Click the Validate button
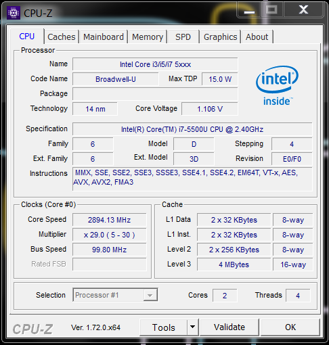329x345 pixels. coord(229,327)
